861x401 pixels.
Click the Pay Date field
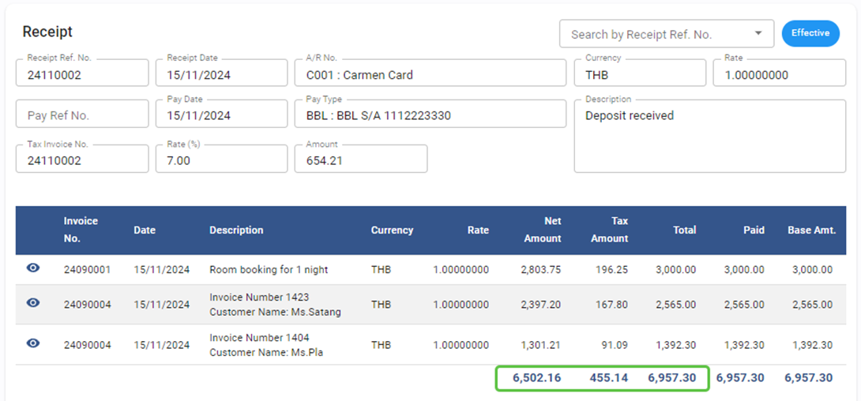(x=221, y=115)
